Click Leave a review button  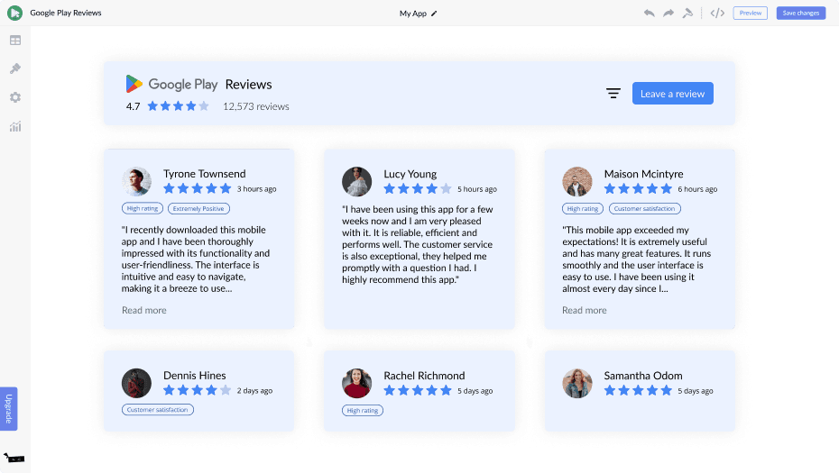click(673, 94)
